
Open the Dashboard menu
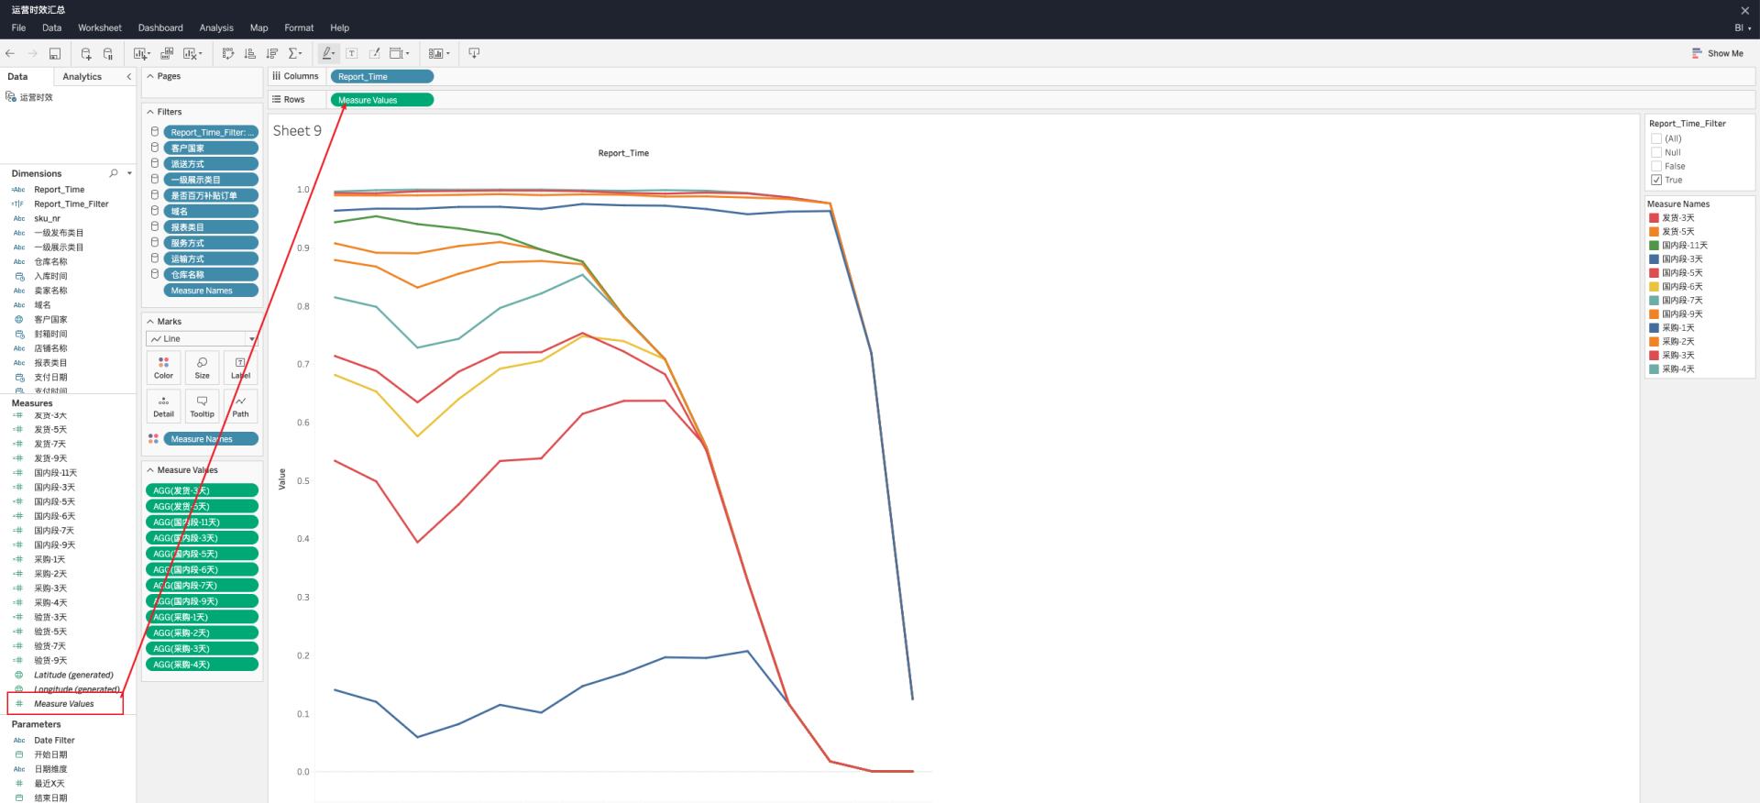click(x=160, y=28)
